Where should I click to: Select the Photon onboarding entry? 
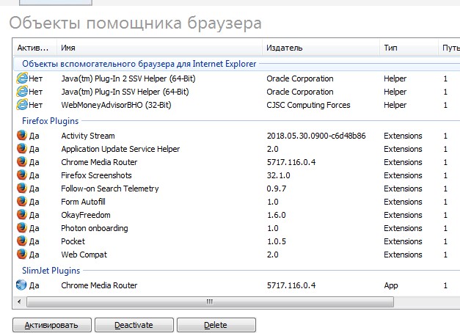(x=95, y=228)
